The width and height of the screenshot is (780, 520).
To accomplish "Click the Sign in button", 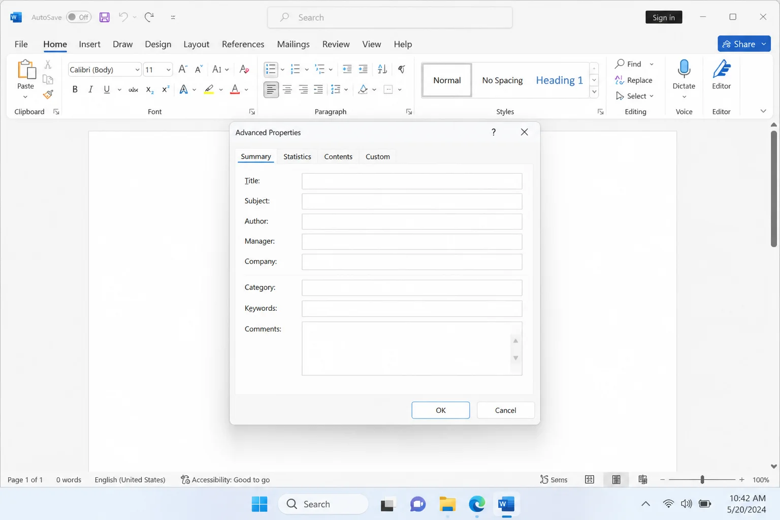I will [x=664, y=17].
